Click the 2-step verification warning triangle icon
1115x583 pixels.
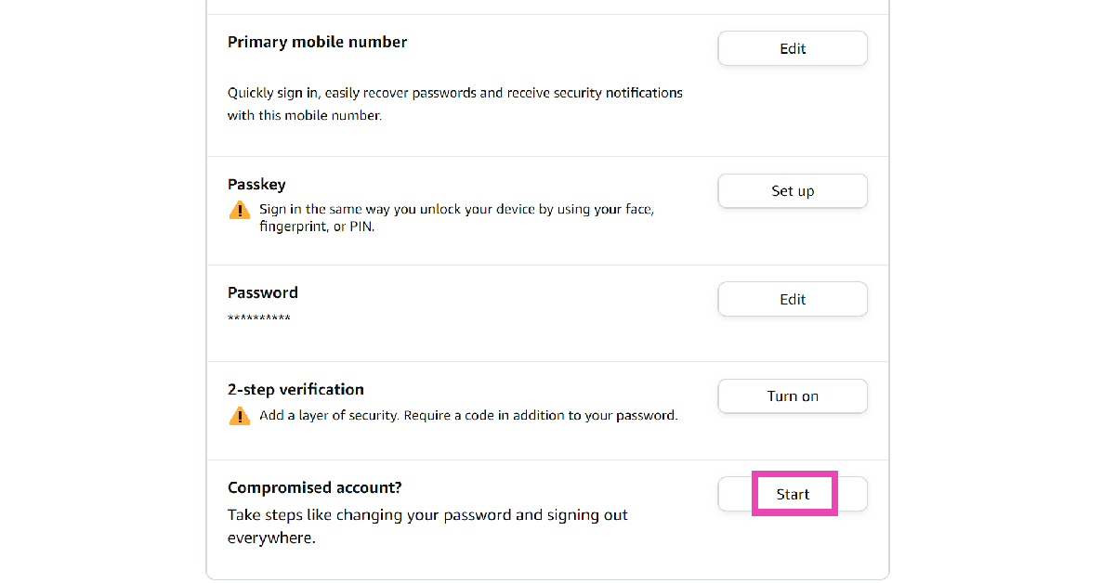click(240, 416)
